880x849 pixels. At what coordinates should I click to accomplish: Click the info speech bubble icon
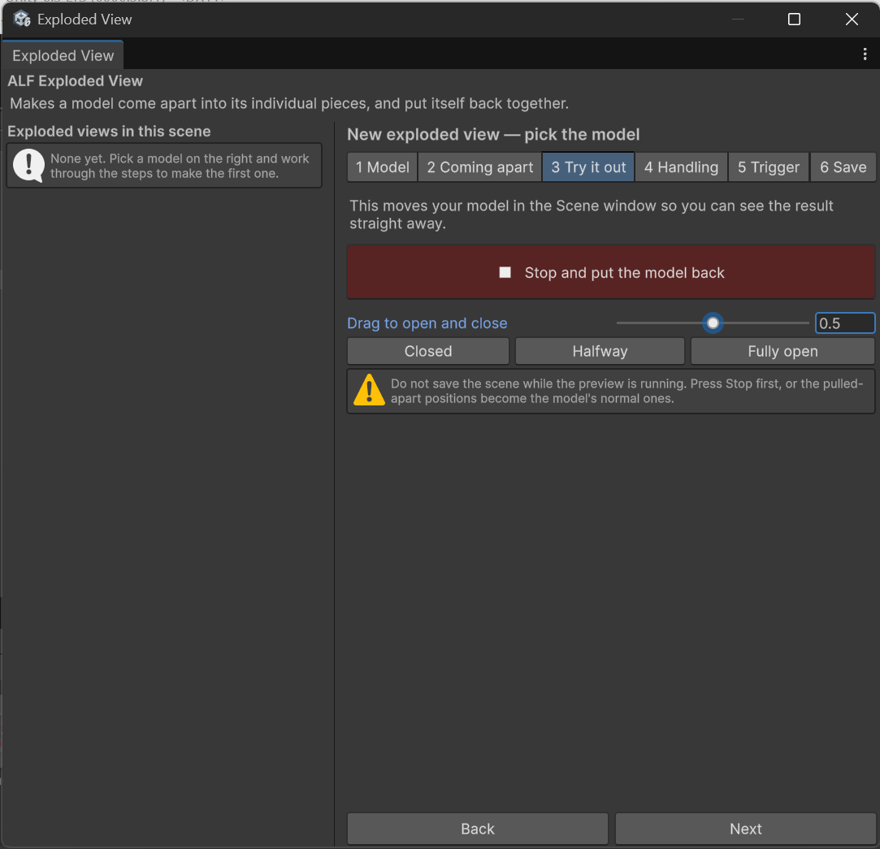coord(28,166)
